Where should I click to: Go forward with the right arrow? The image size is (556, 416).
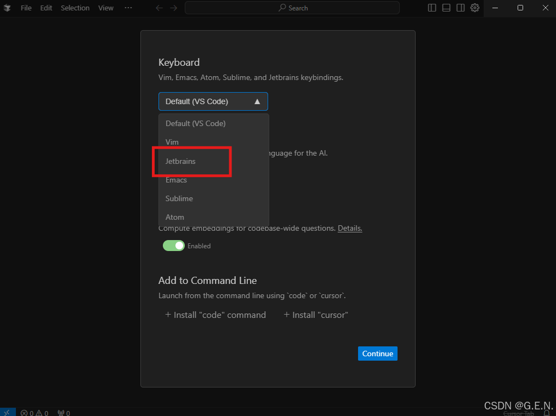tap(173, 8)
